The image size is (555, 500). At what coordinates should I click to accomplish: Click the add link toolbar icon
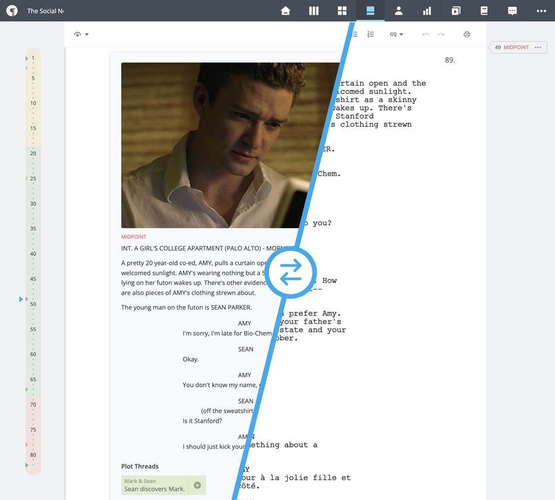(393, 34)
